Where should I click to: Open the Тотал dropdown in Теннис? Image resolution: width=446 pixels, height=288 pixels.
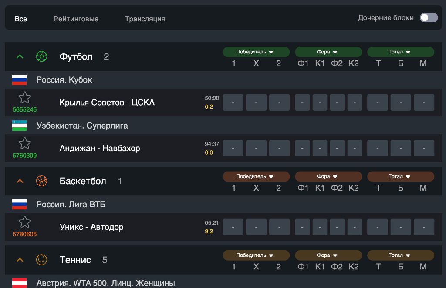400,255
